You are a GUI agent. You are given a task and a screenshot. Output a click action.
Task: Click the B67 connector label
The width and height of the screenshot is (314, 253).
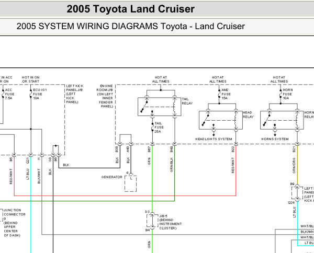[149, 149]
